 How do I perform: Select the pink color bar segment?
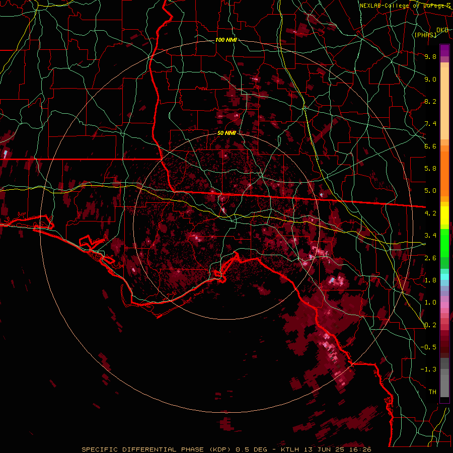444,305
